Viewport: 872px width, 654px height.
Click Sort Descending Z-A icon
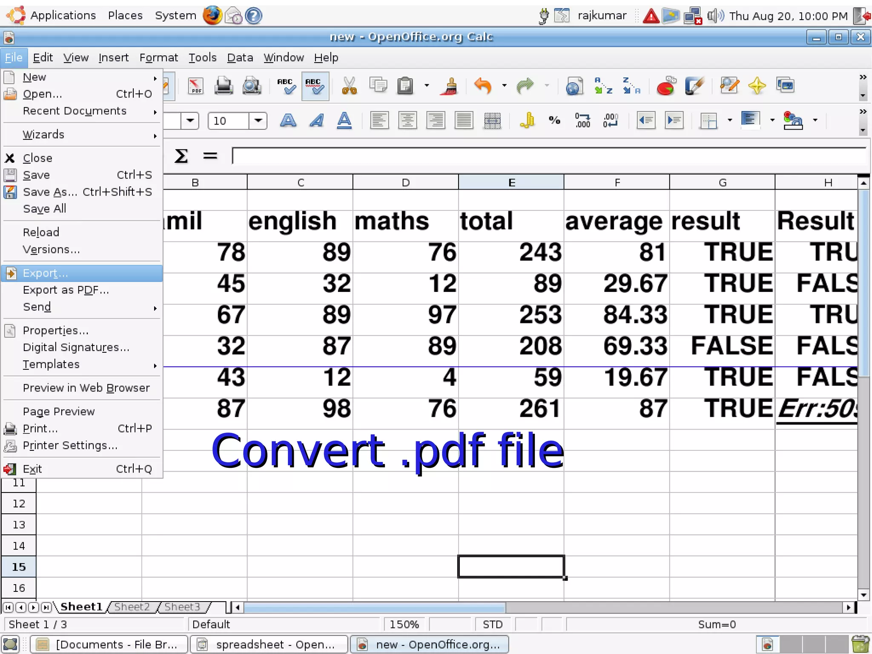click(631, 86)
